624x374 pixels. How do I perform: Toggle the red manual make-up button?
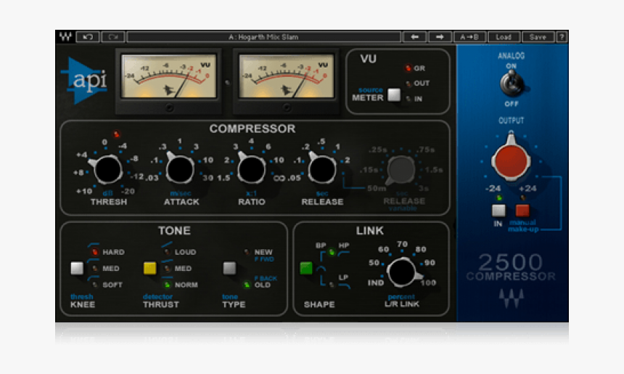coord(522,211)
